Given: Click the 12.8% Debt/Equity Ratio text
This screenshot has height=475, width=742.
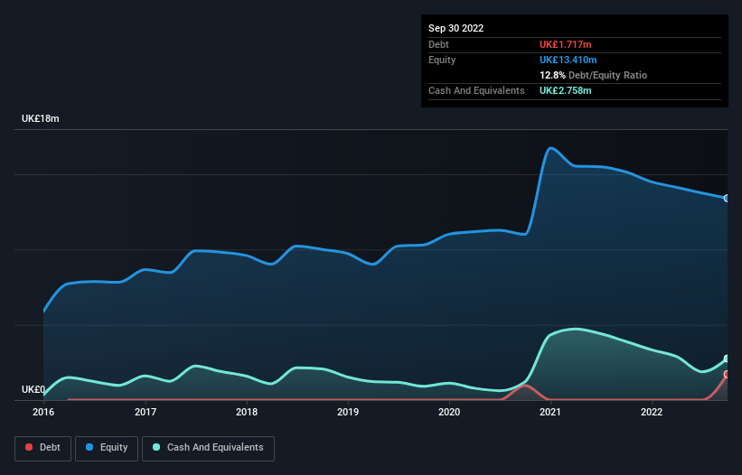Looking at the screenshot, I should (594, 75).
